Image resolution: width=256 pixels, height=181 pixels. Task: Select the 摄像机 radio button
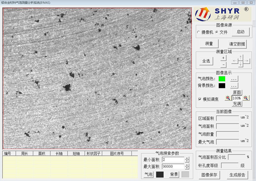[198, 32]
